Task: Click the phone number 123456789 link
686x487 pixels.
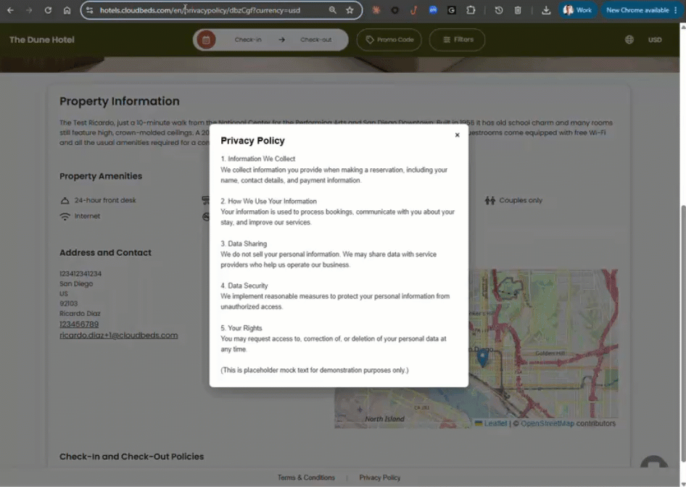Action: pos(79,325)
